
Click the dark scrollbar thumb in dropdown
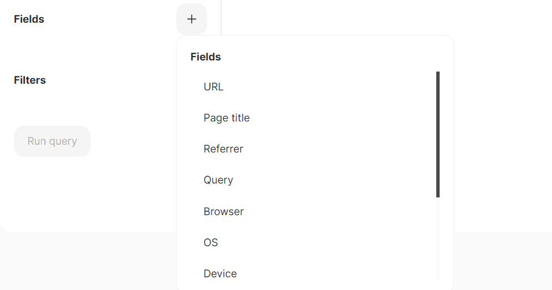[x=438, y=134]
